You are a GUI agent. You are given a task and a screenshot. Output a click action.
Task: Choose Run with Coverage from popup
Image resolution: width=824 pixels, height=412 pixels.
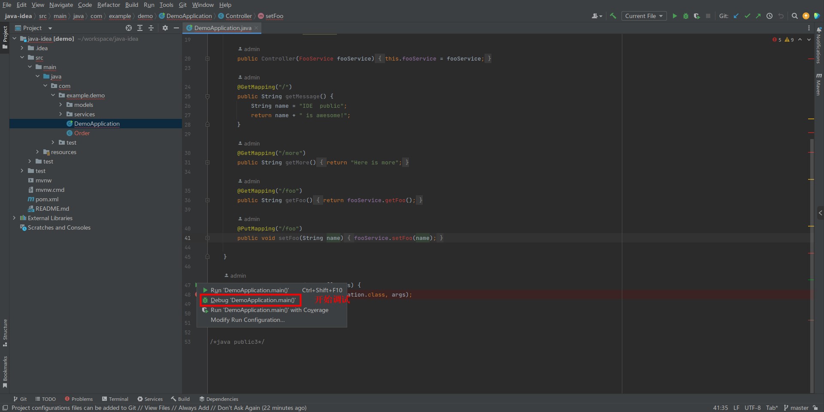tap(272, 310)
